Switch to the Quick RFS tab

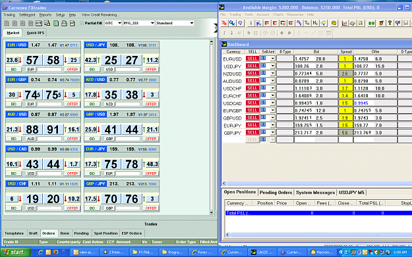point(35,33)
